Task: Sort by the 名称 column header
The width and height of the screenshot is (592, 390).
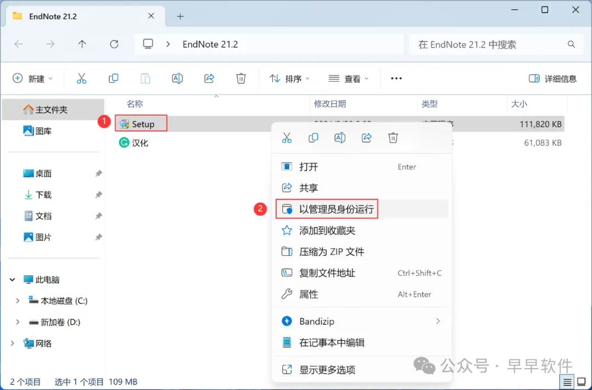Action: (x=134, y=104)
